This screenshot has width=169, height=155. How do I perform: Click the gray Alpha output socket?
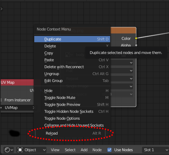tap(136, 45)
